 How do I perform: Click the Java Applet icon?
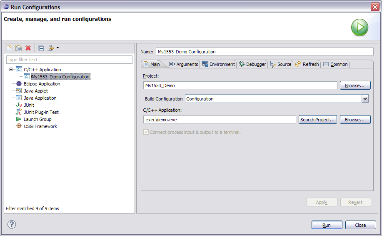(x=19, y=91)
